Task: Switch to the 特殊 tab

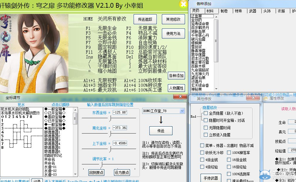Action: (x=238, y=11)
